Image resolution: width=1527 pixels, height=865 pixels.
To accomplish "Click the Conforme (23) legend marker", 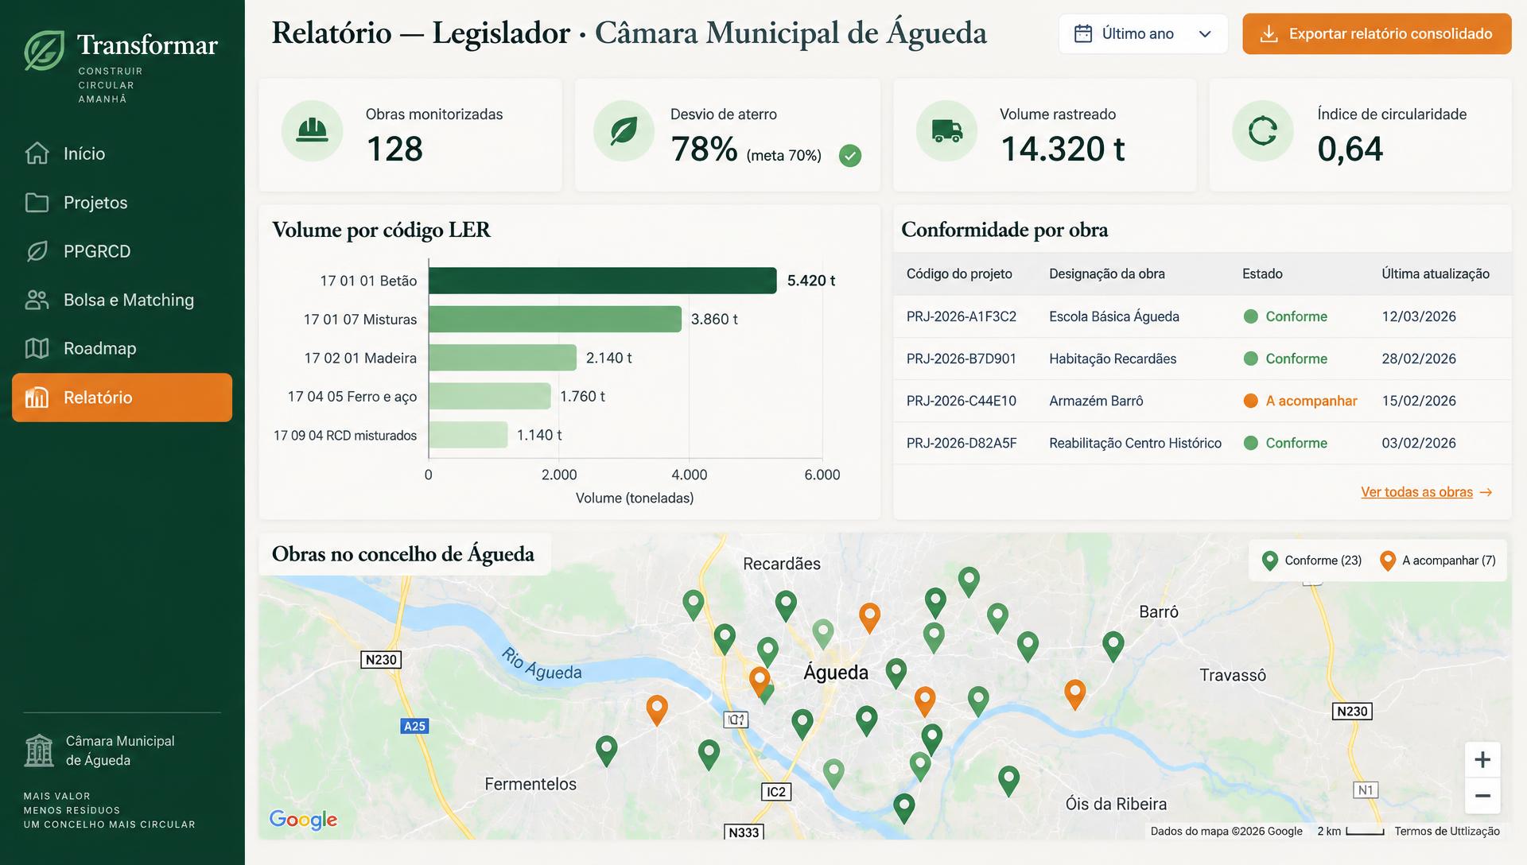I will tap(1270, 561).
